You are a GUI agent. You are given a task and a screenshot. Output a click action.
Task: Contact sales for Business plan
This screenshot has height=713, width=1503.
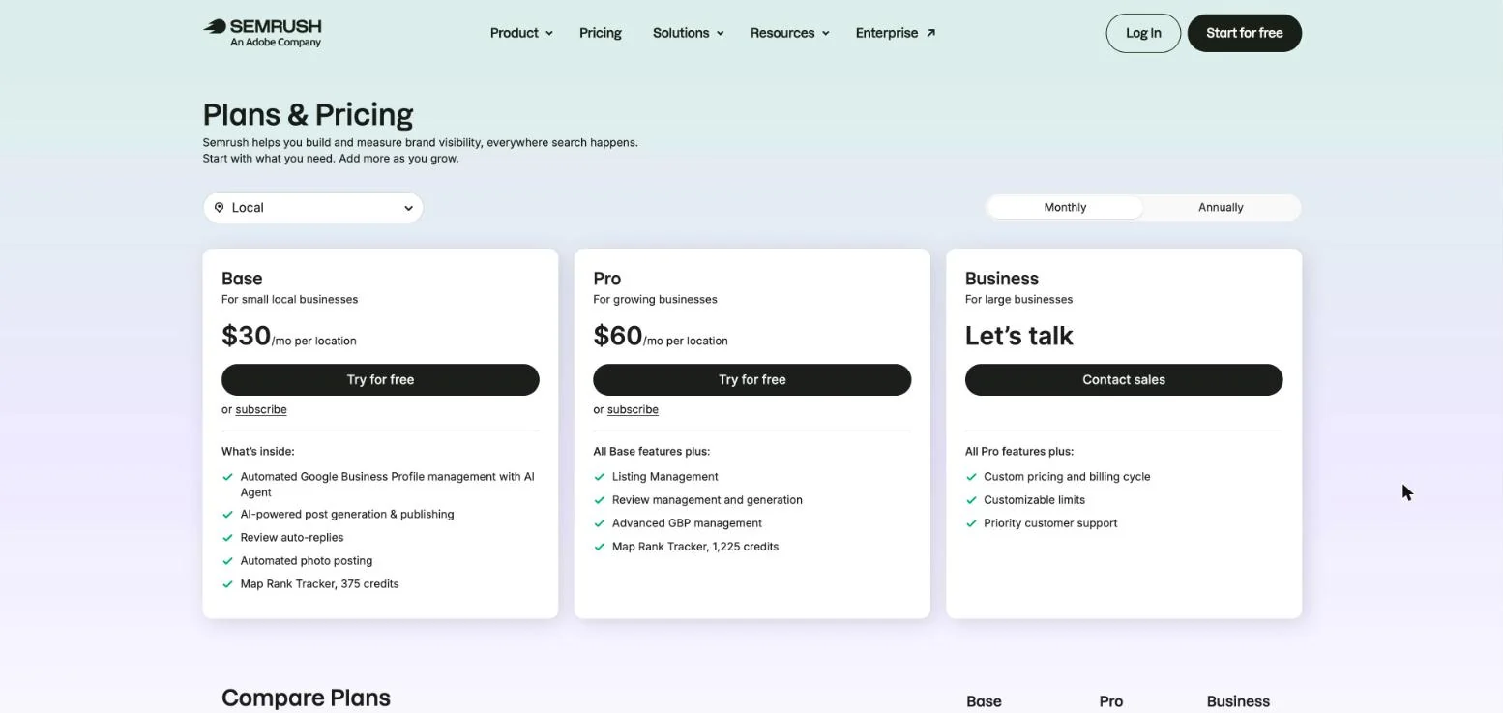pyautogui.click(x=1124, y=380)
